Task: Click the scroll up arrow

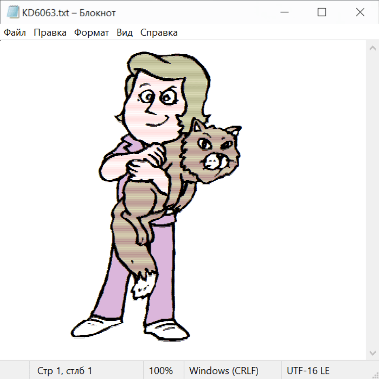Action: coord(372,48)
